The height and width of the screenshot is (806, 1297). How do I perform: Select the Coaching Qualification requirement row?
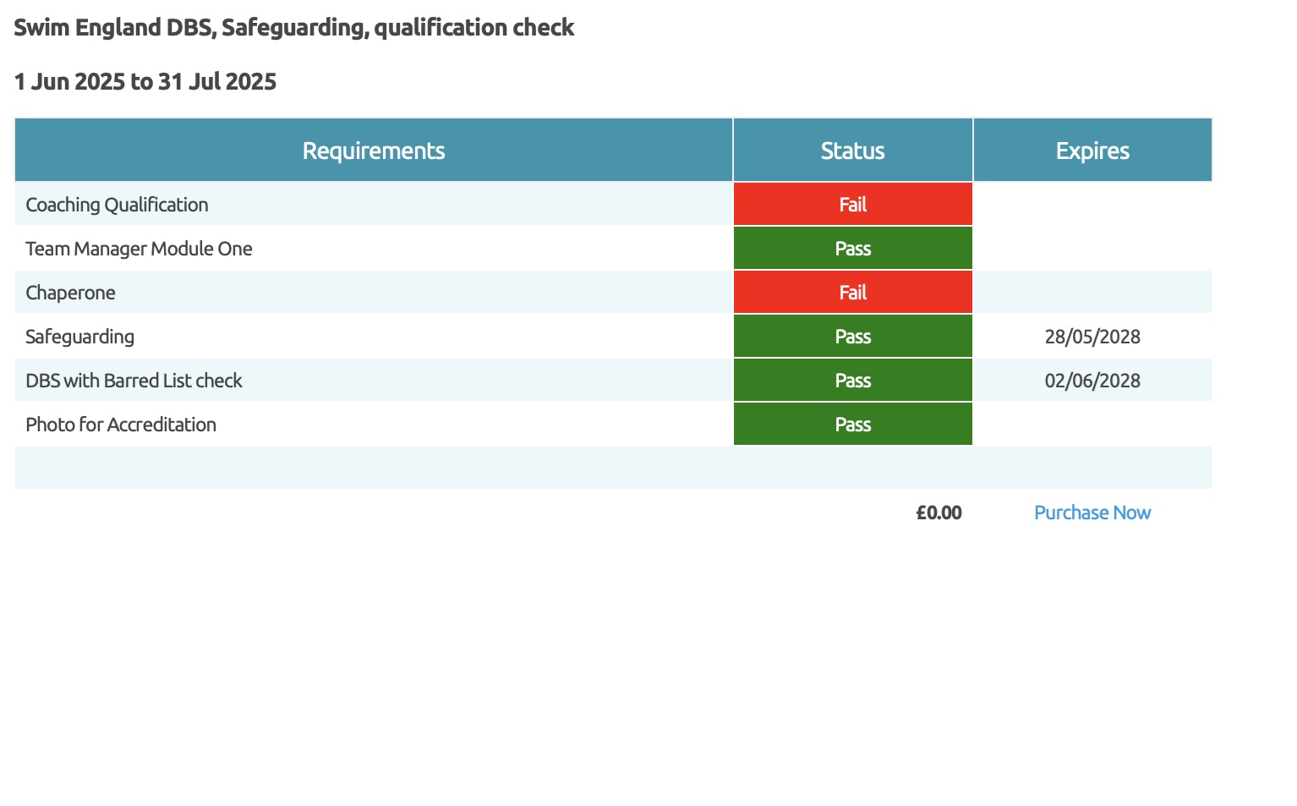117,205
